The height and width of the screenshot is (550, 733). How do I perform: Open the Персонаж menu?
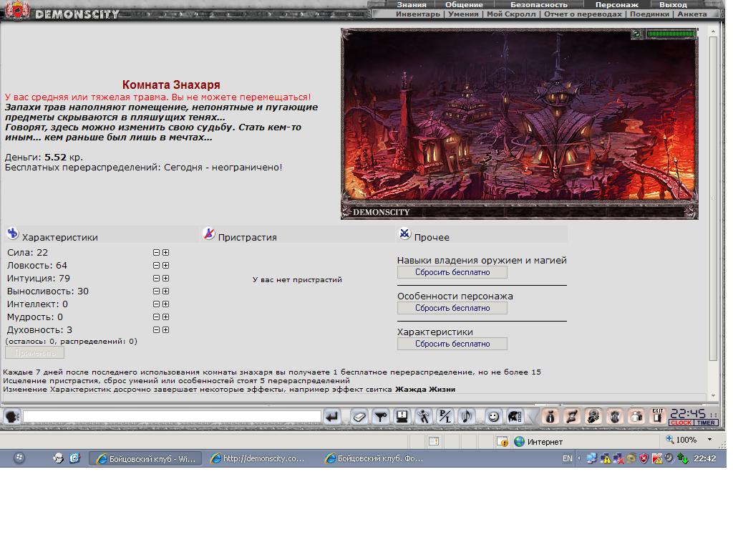point(616,5)
